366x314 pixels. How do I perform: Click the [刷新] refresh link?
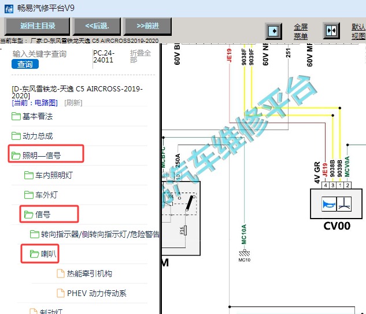(73, 103)
